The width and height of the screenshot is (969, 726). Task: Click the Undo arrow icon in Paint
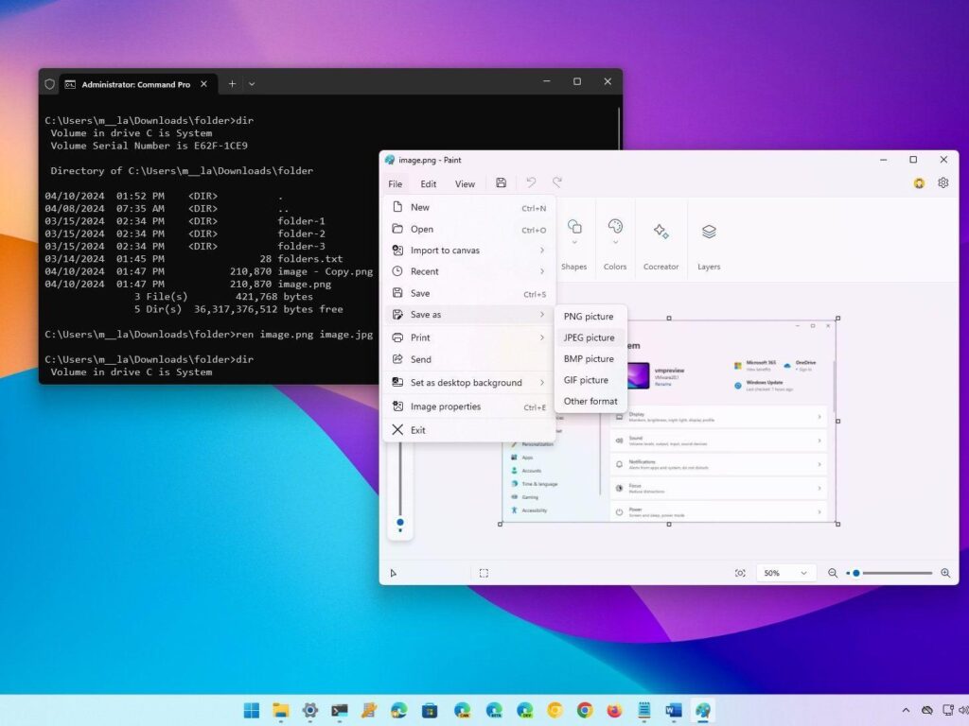531,182
